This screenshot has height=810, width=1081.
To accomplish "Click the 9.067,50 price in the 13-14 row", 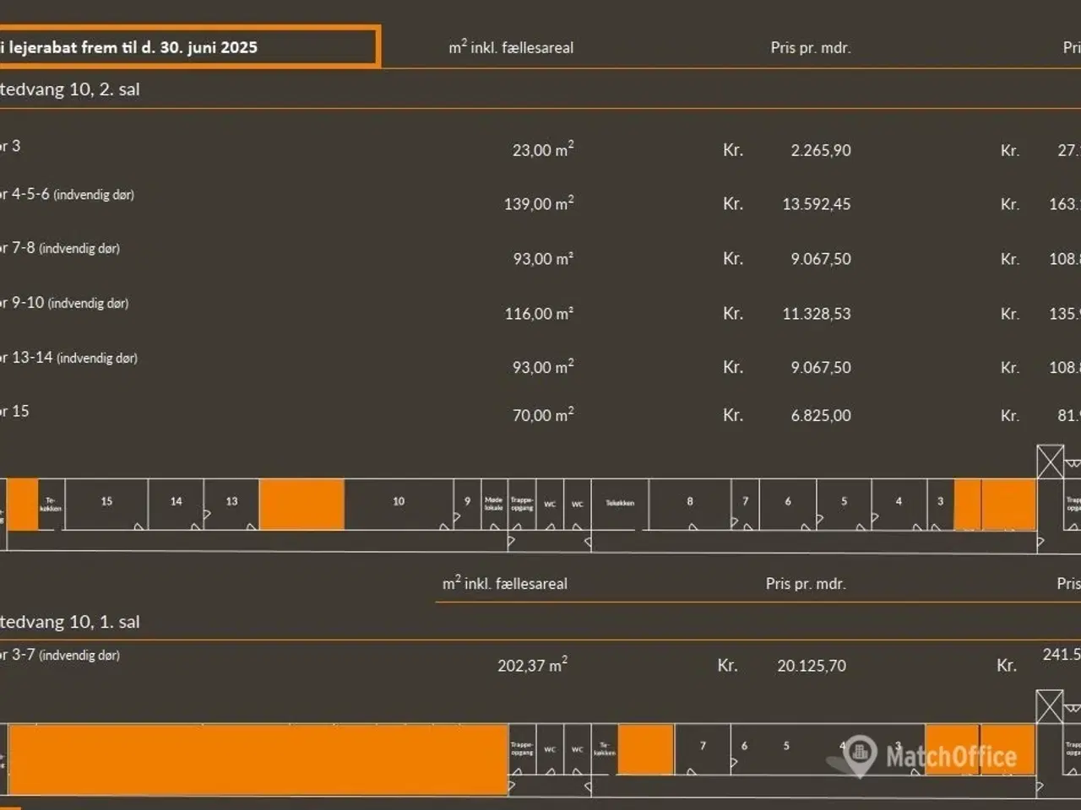I will click(x=821, y=368).
